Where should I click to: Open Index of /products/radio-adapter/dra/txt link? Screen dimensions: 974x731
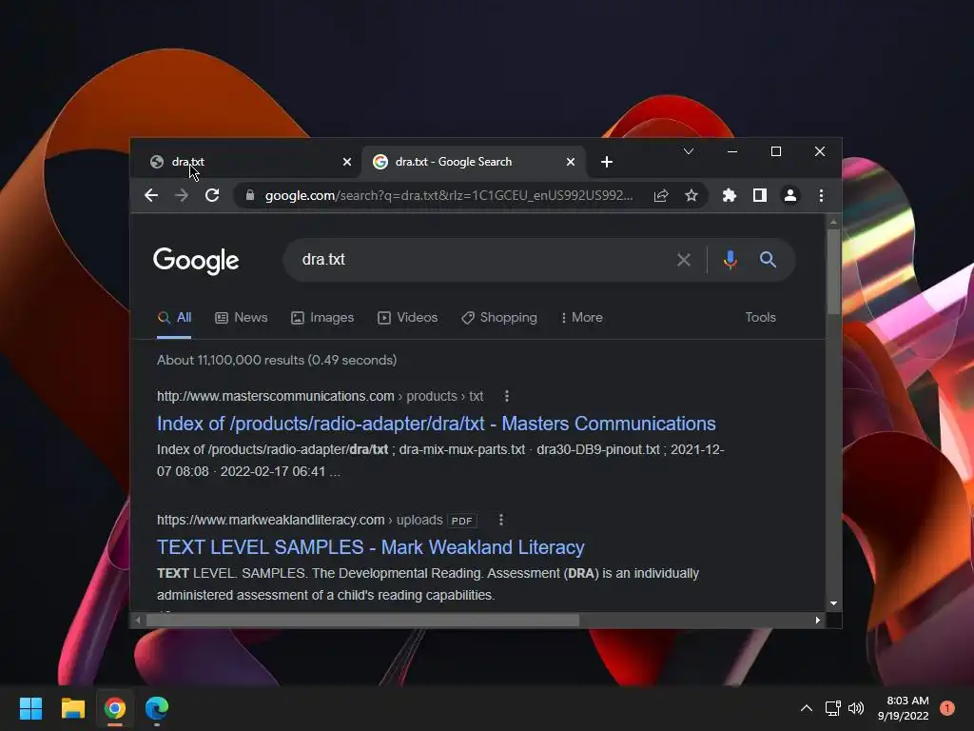click(x=436, y=424)
